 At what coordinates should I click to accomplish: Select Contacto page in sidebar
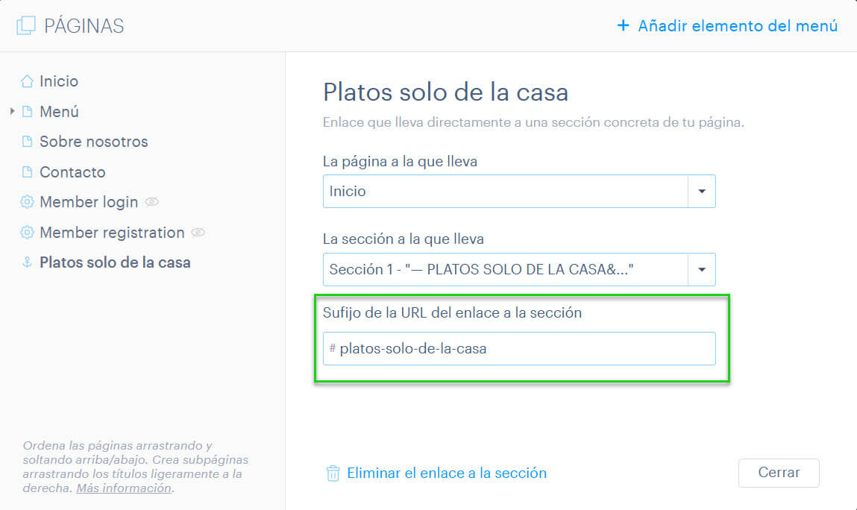pyautogui.click(x=72, y=172)
